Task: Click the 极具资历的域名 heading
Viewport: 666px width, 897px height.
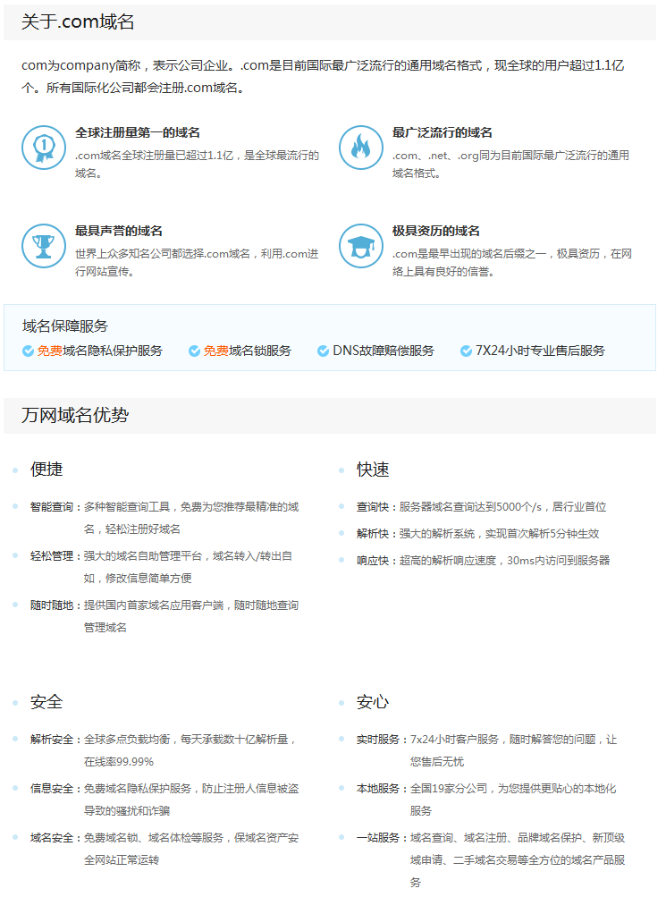Action: [x=436, y=231]
